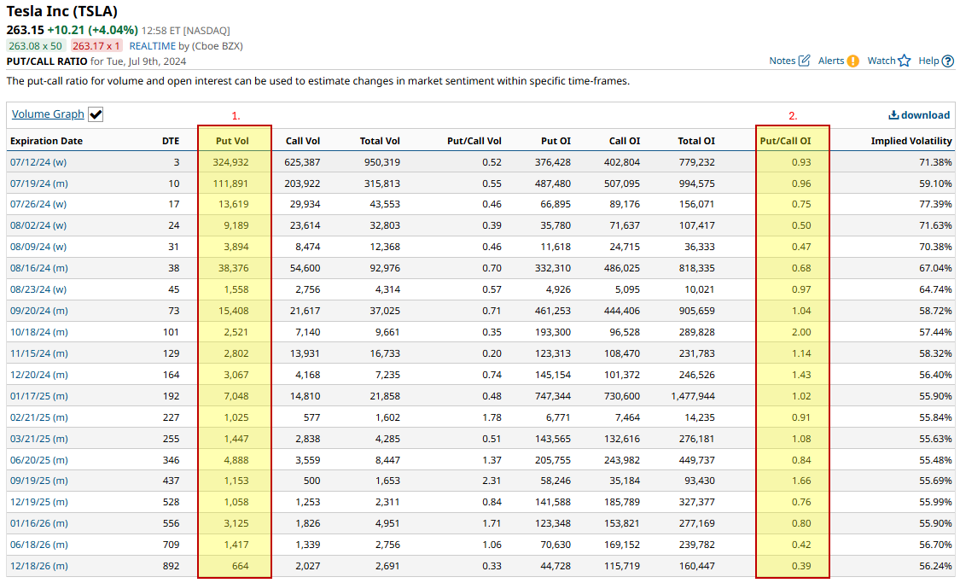Open the 08/23/24 (w) expiration
Viewport: 960px width, 583px height.
[38, 289]
